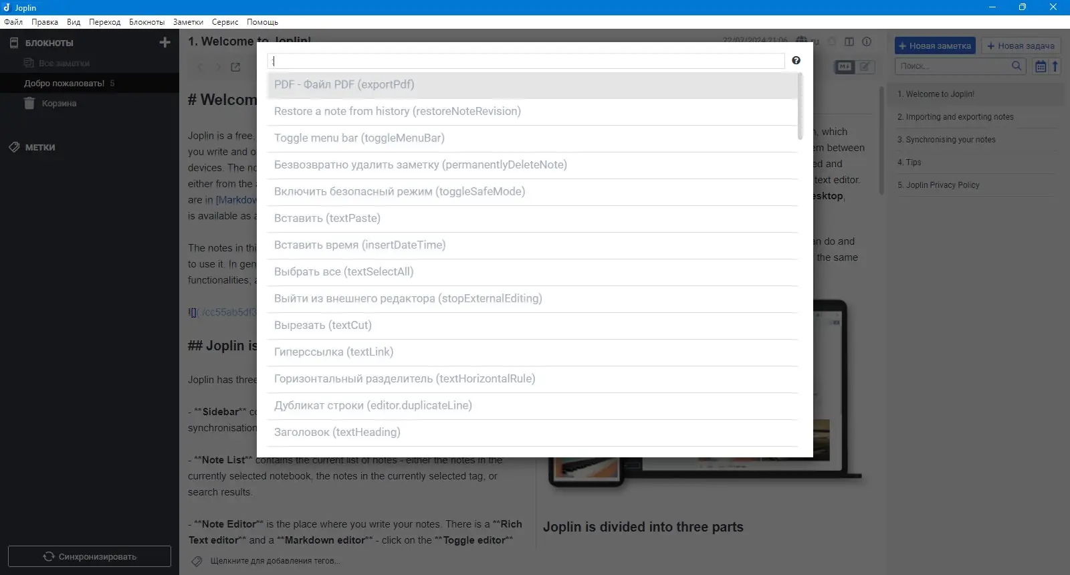Reverse sort order with the arrow icon
Viewport: 1070px width, 575px height.
click(1055, 66)
